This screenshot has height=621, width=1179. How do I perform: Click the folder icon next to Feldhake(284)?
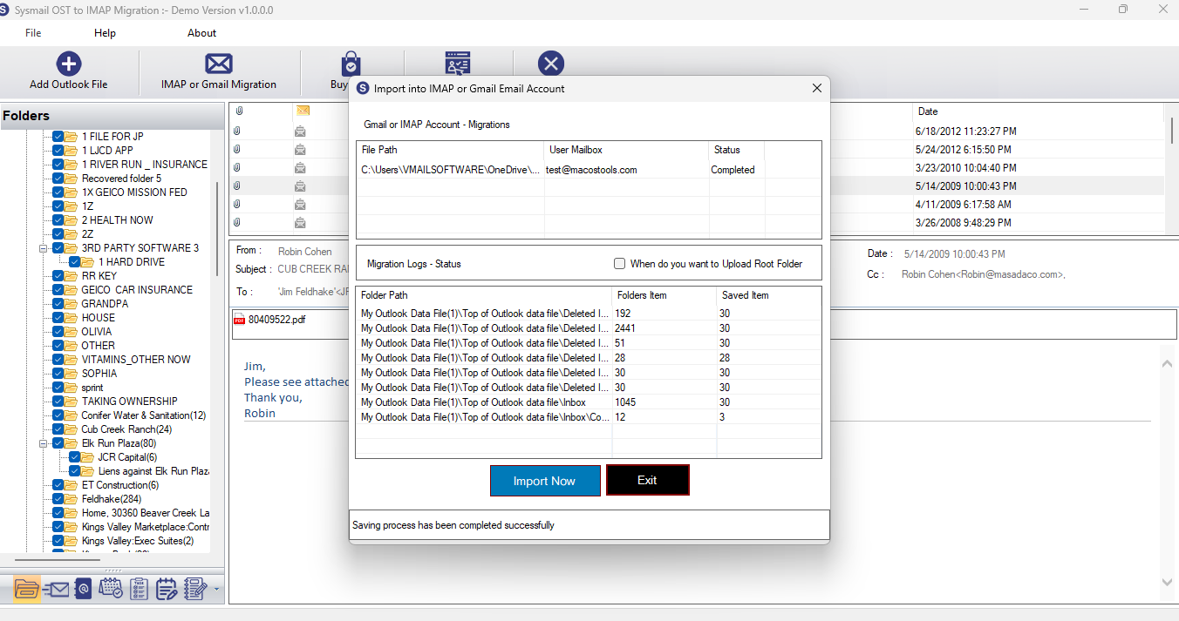point(72,499)
